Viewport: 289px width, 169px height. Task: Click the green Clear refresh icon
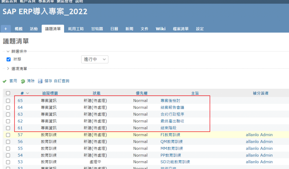pyautogui.click(x=23, y=81)
